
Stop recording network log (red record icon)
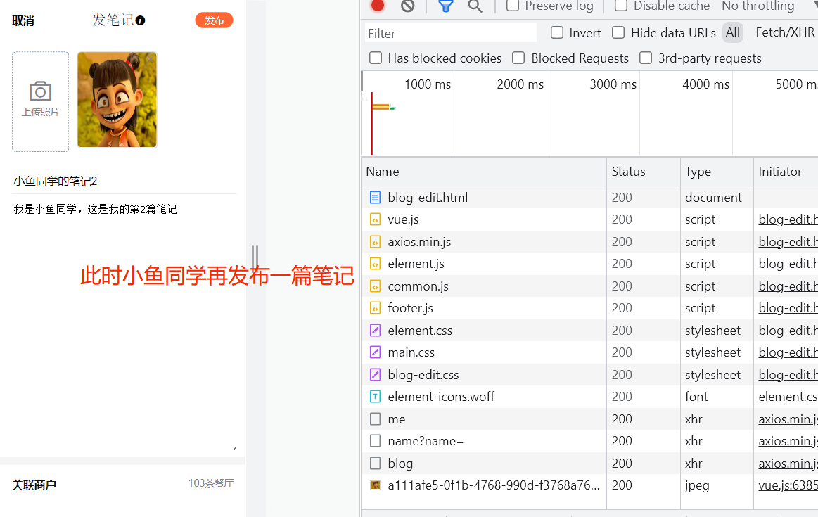pyautogui.click(x=377, y=6)
